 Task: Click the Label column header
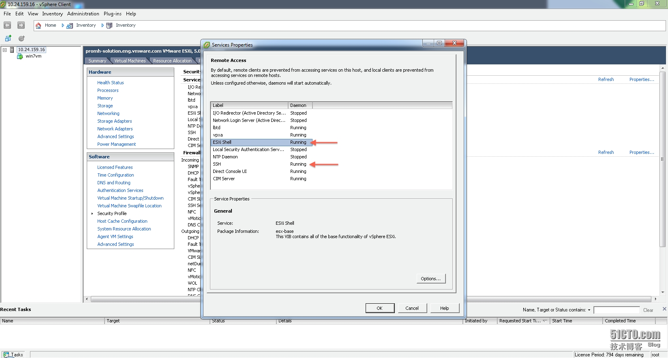(x=249, y=105)
